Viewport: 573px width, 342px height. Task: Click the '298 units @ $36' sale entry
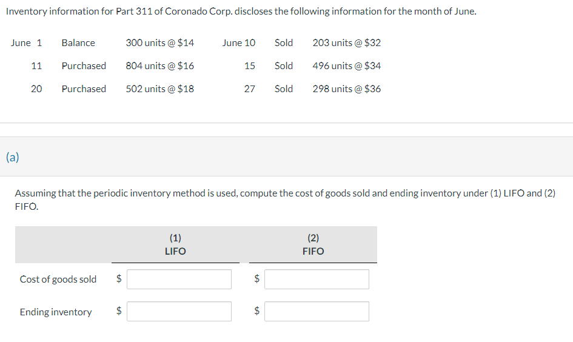(x=347, y=89)
